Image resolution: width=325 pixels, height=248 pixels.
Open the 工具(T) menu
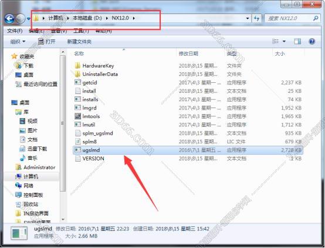pos(81,31)
